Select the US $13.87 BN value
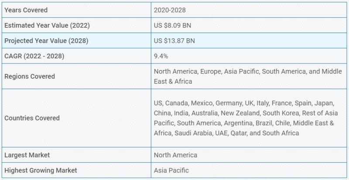The height and width of the screenshot is (180, 349). click(x=174, y=40)
